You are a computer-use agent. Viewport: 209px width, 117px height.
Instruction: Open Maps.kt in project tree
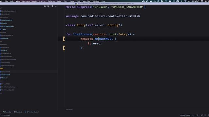(4, 78)
